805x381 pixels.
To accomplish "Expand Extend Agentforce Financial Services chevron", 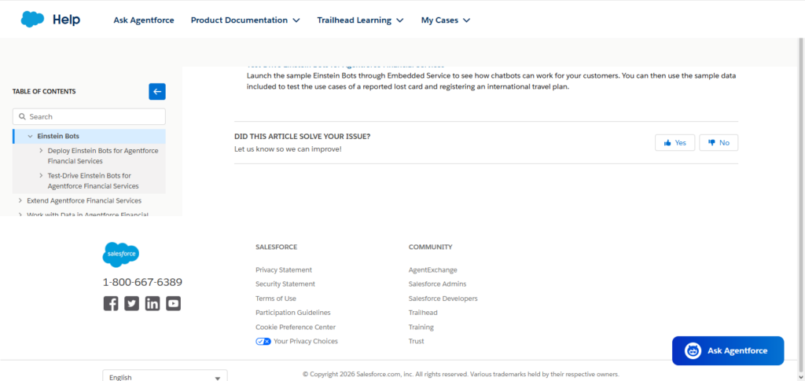I will tap(20, 200).
